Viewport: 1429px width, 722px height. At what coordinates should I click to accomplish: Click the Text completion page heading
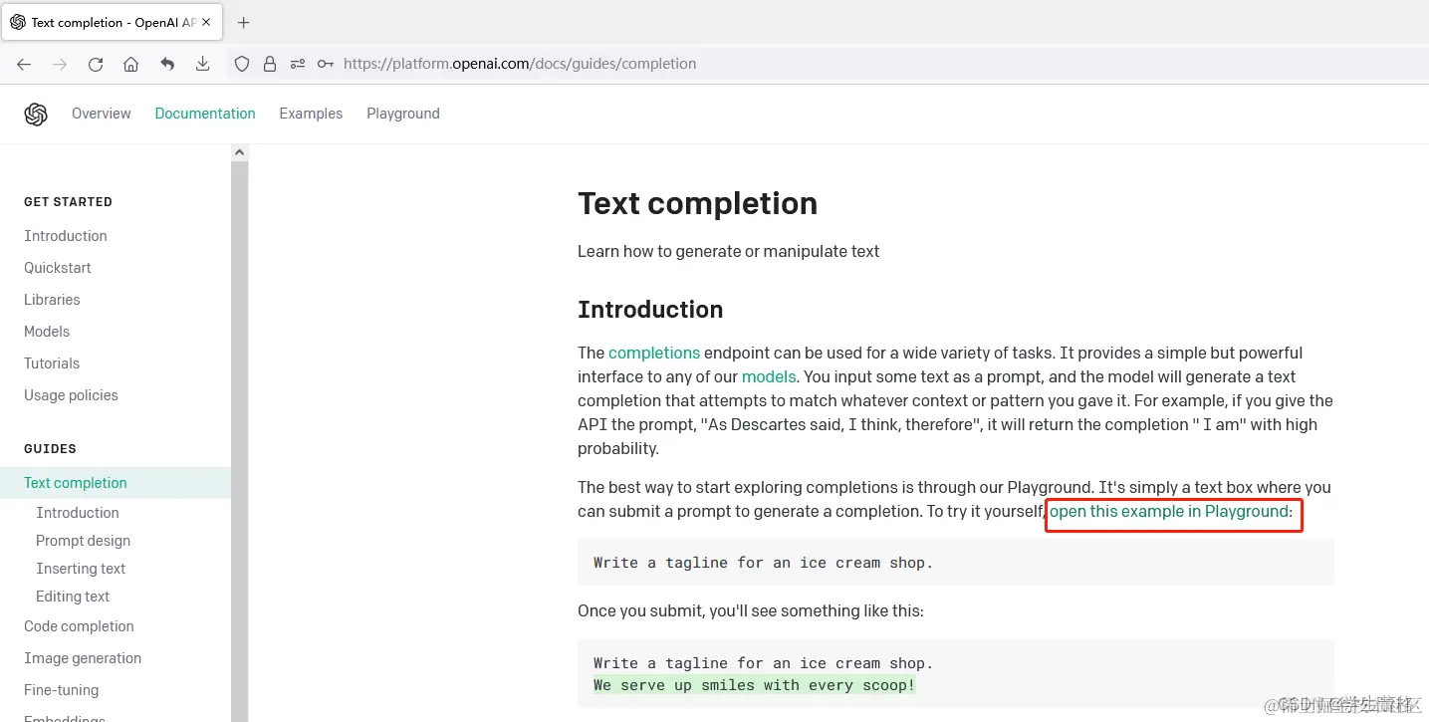click(697, 203)
